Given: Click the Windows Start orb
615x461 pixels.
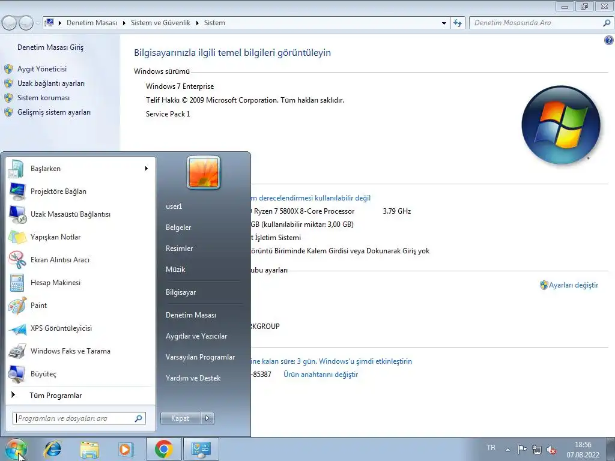Looking at the screenshot, I should [16, 449].
